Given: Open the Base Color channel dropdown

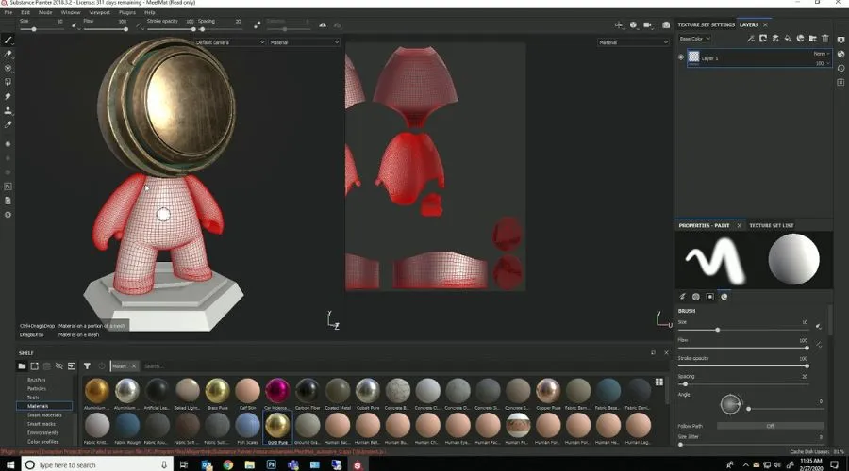Looking at the screenshot, I should 694,39.
